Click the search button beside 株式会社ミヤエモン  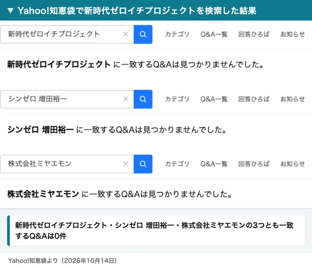click(143, 164)
